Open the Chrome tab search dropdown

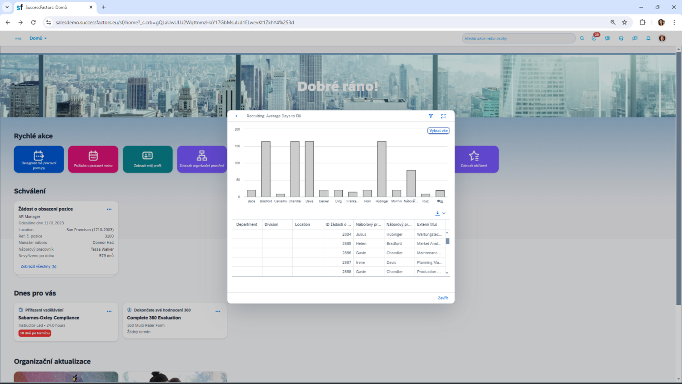pos(7,7)
